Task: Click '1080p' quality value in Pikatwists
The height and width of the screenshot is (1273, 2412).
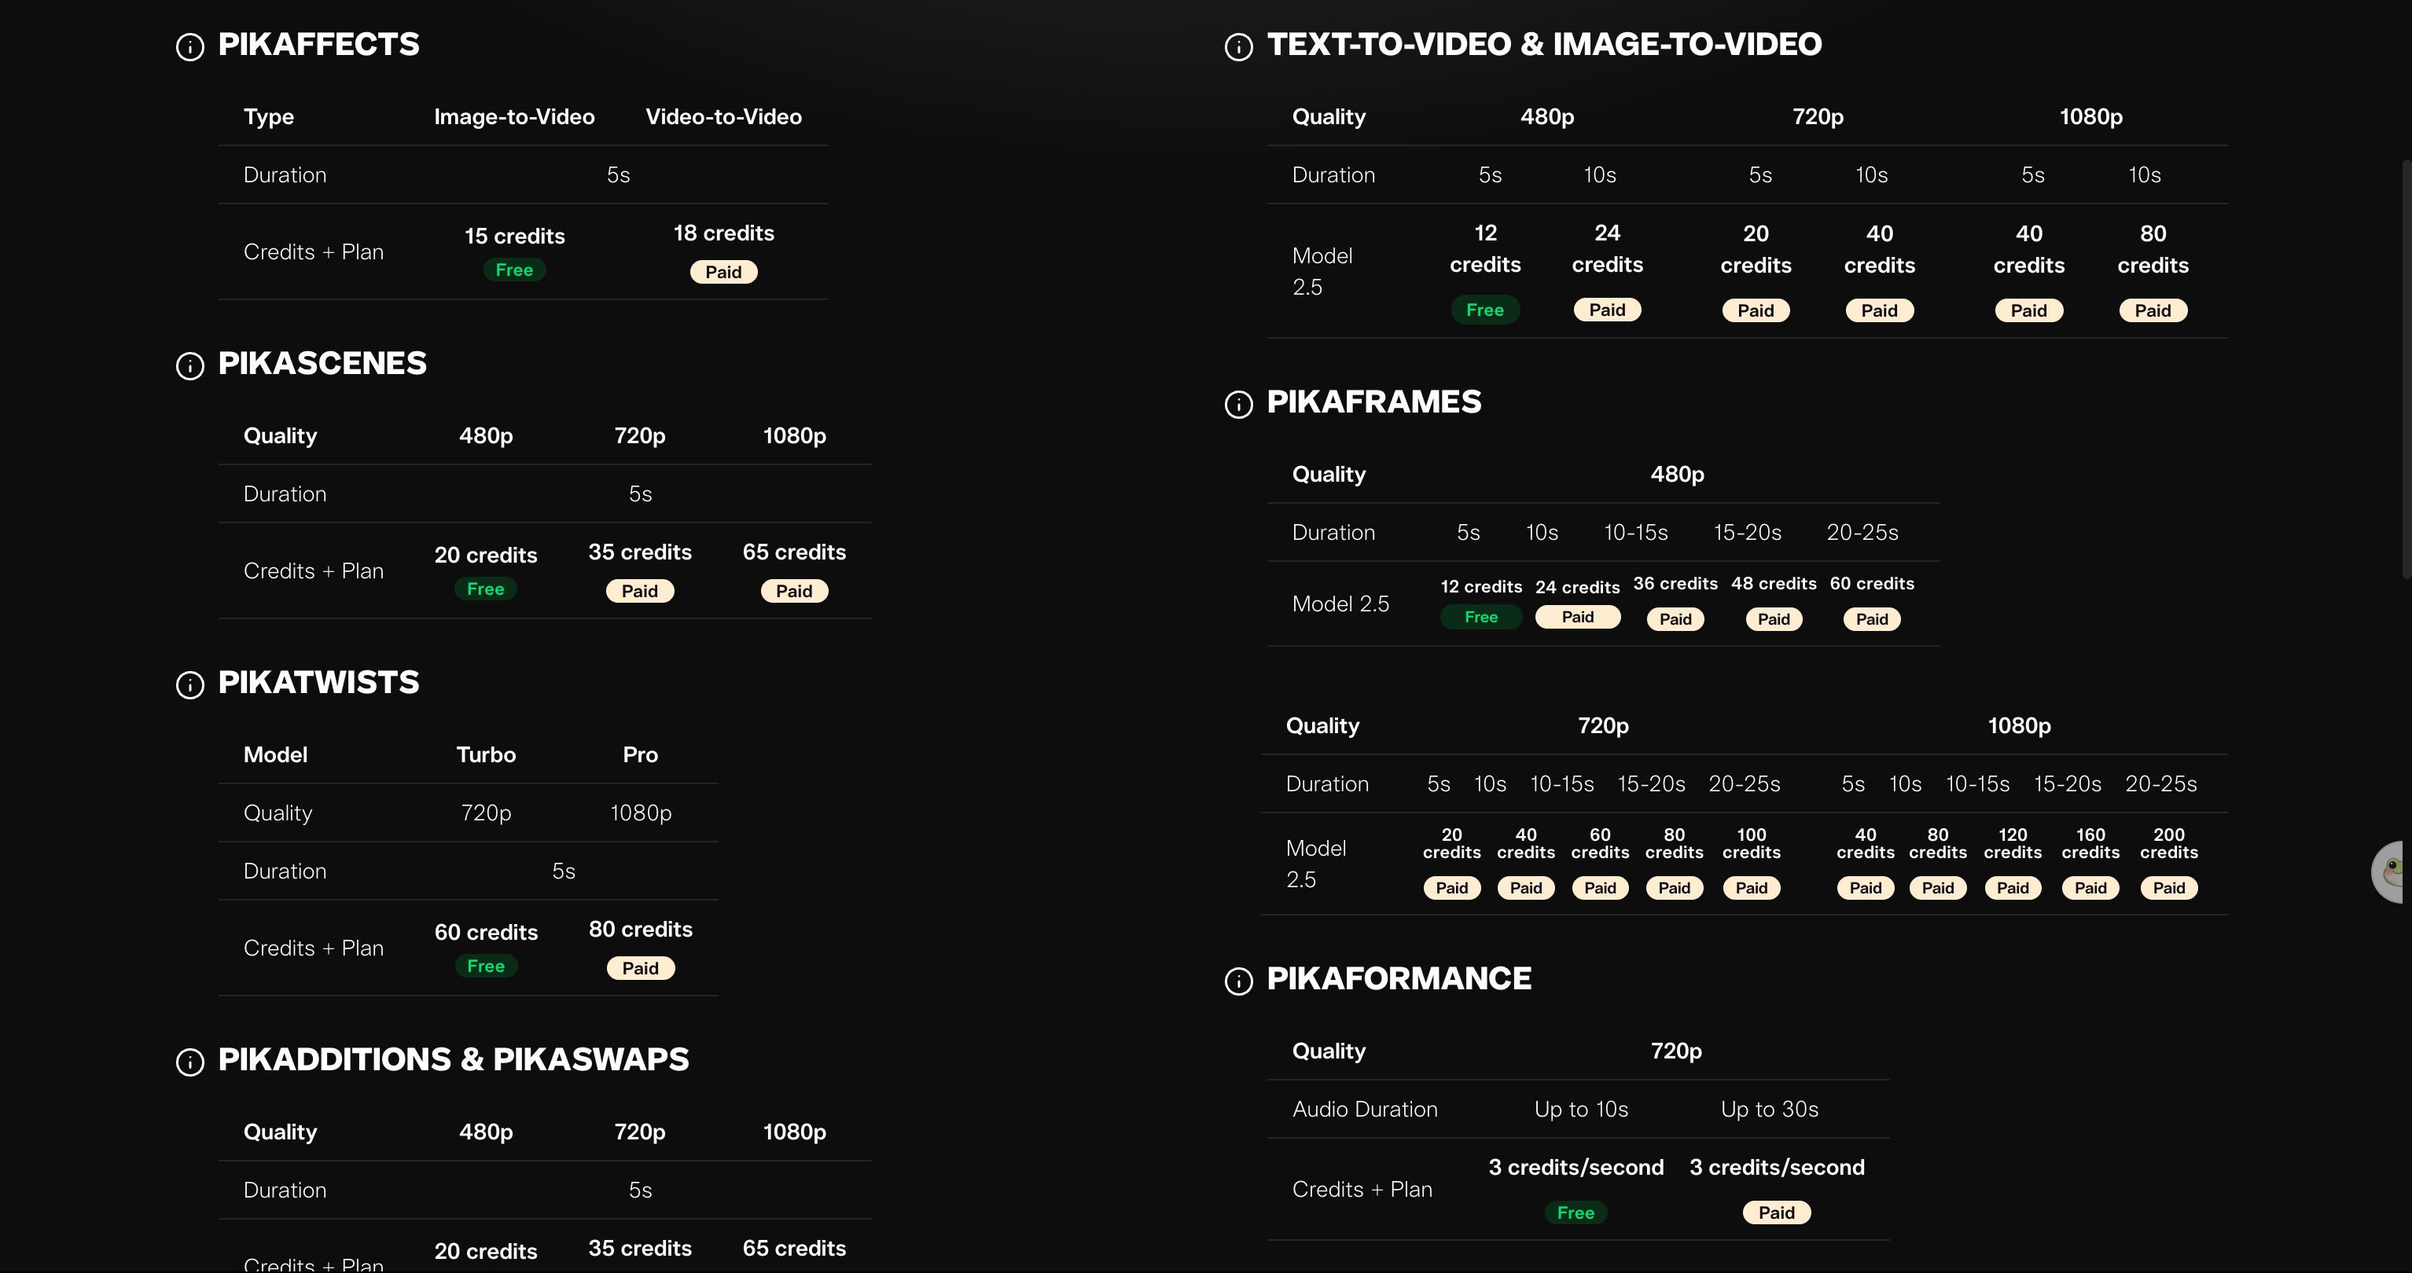Action: (641, 813)
